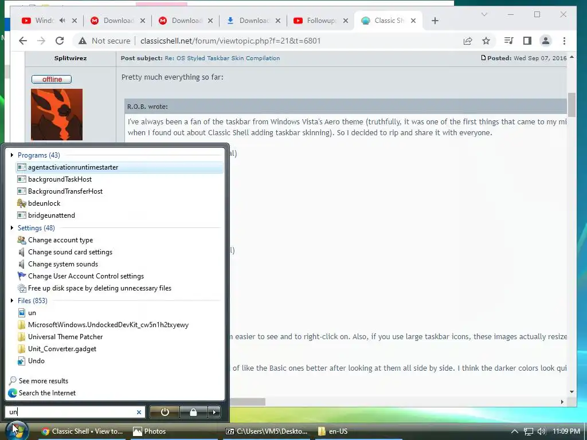
Task: Open Change sound card settings
Action: coord(119,252)
